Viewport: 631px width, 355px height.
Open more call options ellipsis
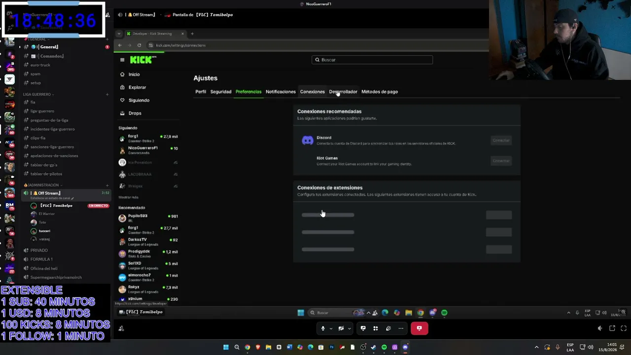401,328
